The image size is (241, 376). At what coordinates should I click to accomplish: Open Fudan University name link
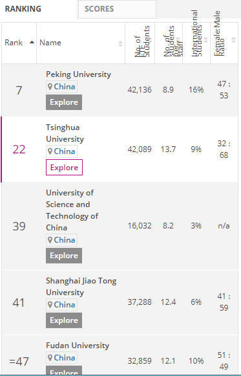pyautogui.click(x=78, y=346)
